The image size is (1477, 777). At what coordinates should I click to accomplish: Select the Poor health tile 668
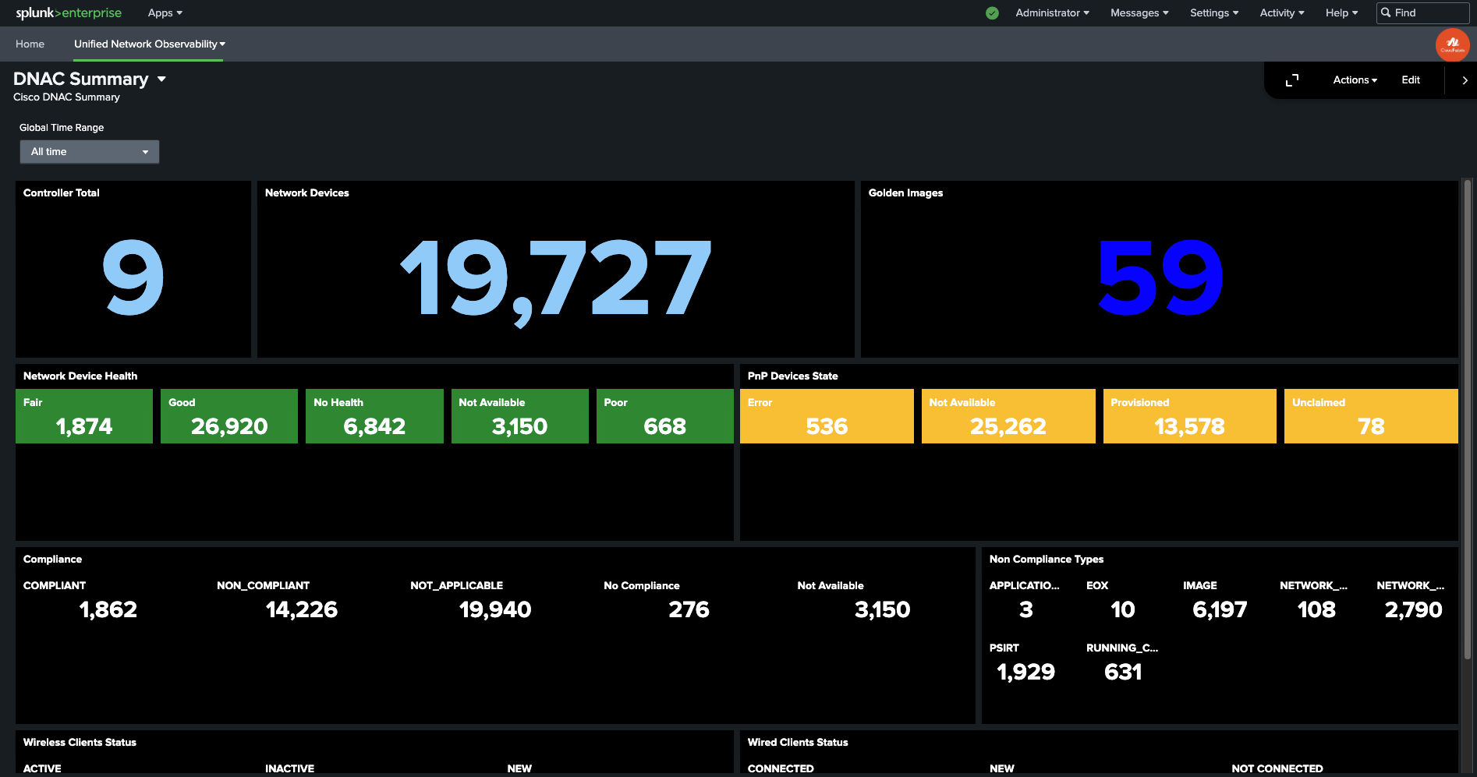click(x=664, y=416)
